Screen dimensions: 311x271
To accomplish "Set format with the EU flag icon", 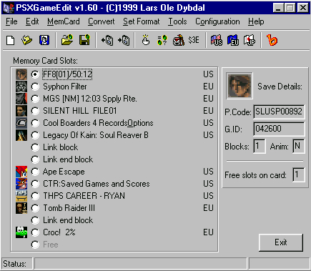I will pyautogui.click(x=233, y=40).
